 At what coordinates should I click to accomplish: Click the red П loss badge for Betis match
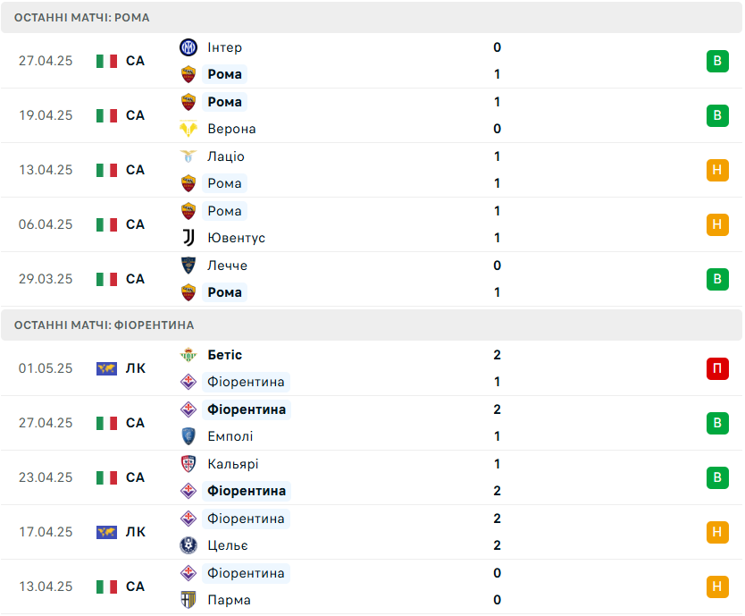[717, 368]
